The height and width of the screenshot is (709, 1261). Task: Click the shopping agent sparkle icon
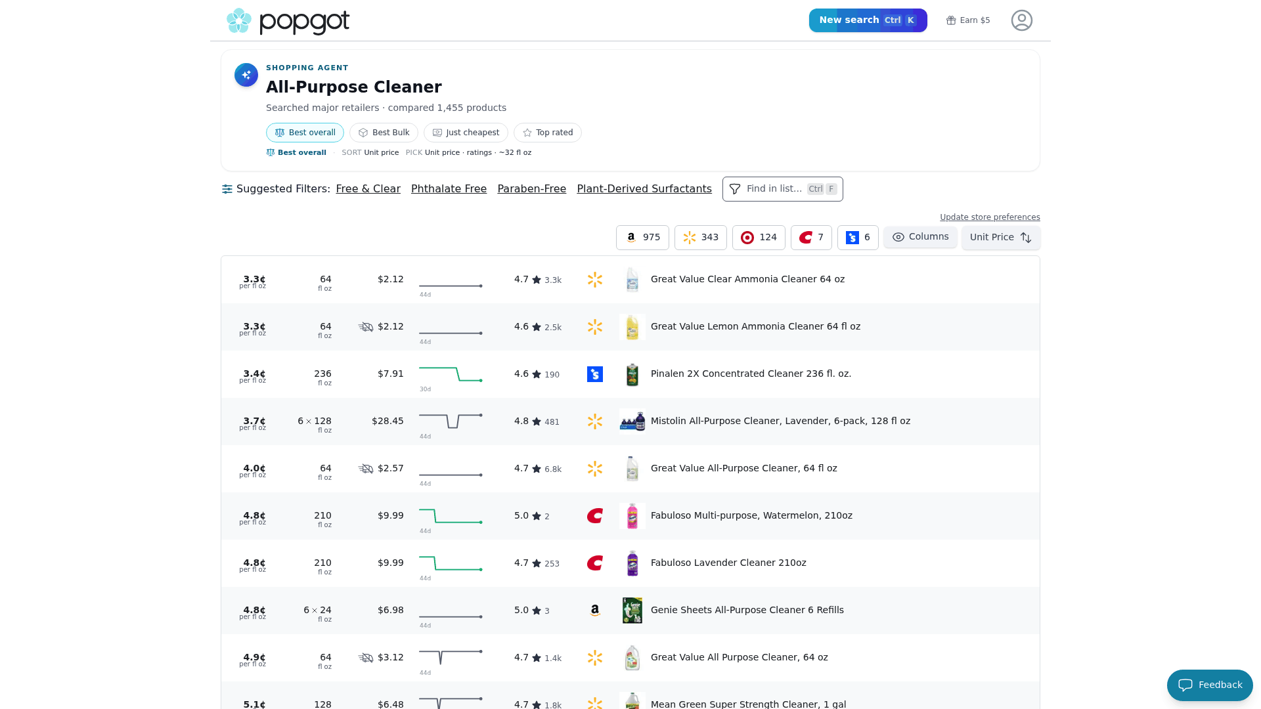(246, 75)
